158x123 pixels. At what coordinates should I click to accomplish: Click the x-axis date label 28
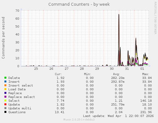[x=82, y=69]
